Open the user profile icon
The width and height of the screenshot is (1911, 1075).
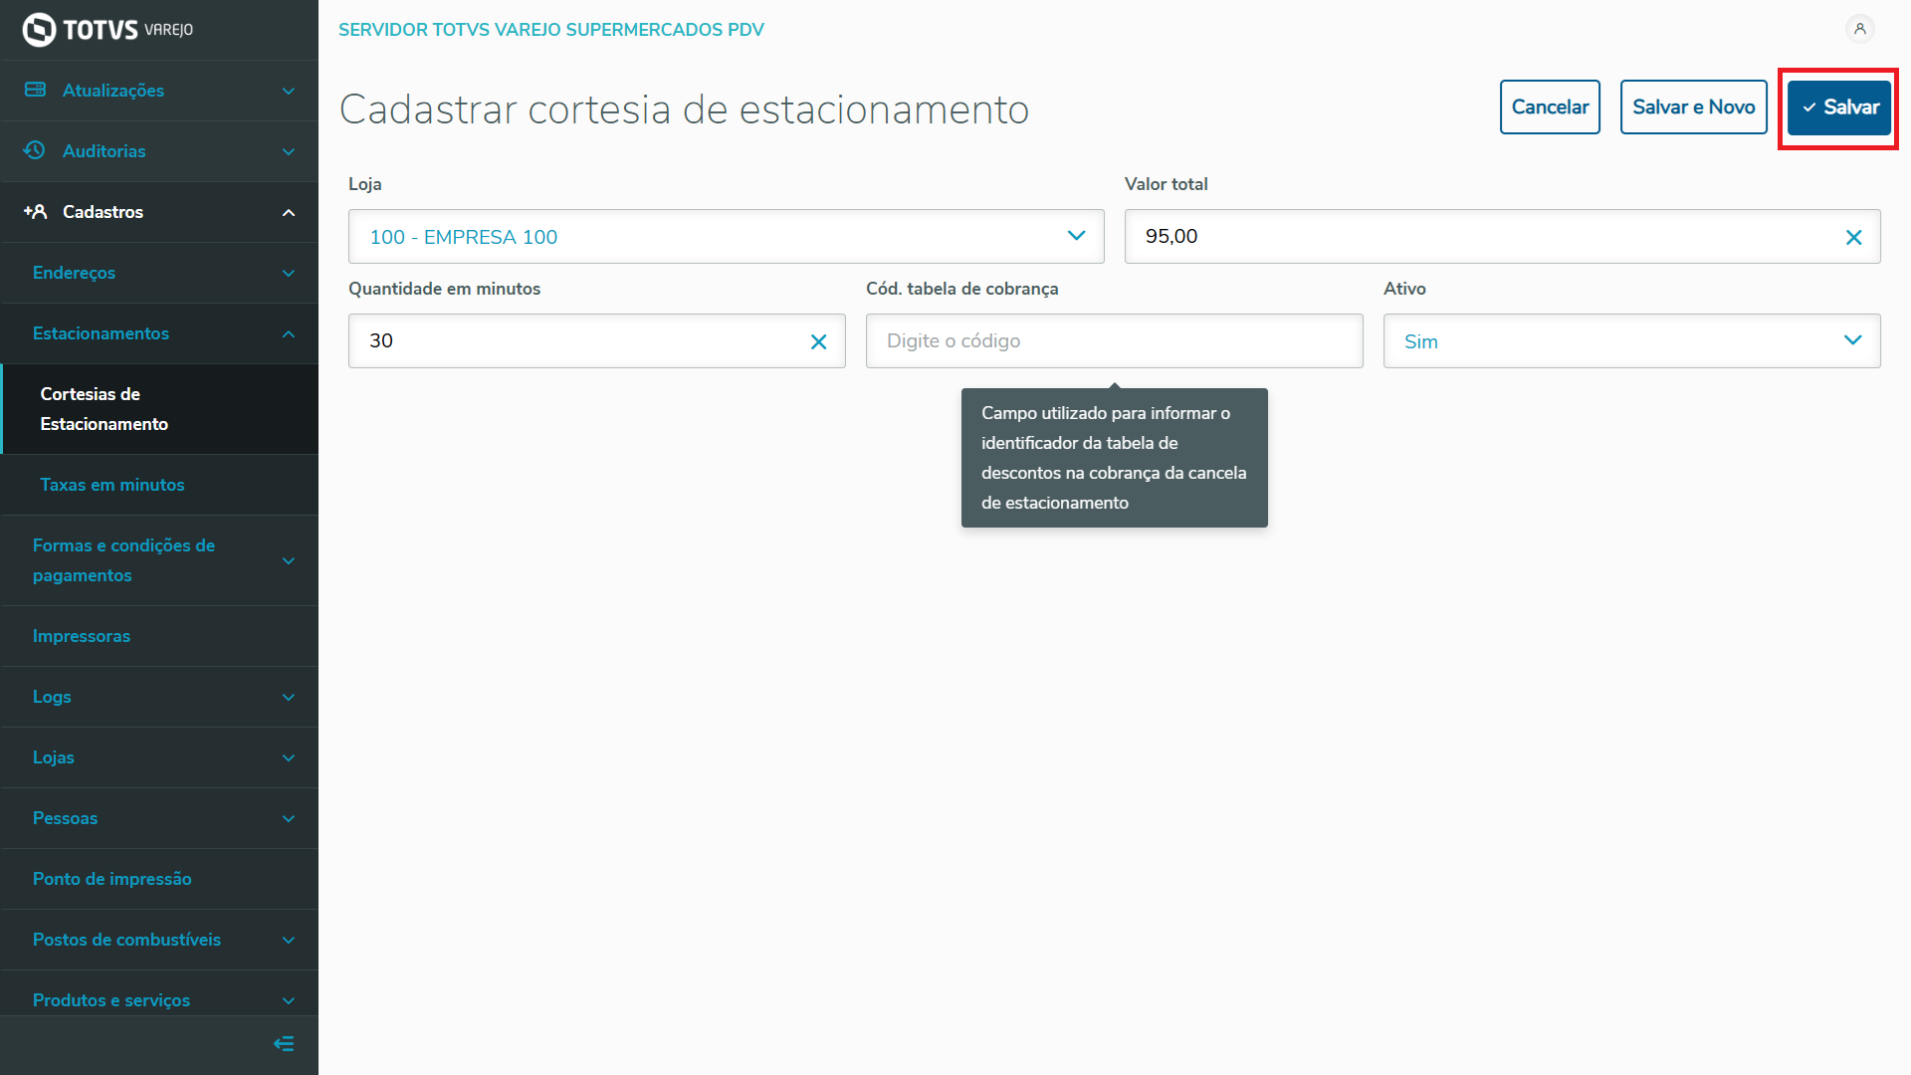(x=1859, y=29)
